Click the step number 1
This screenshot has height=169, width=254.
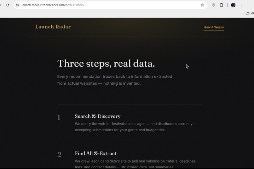click(59, 118)
